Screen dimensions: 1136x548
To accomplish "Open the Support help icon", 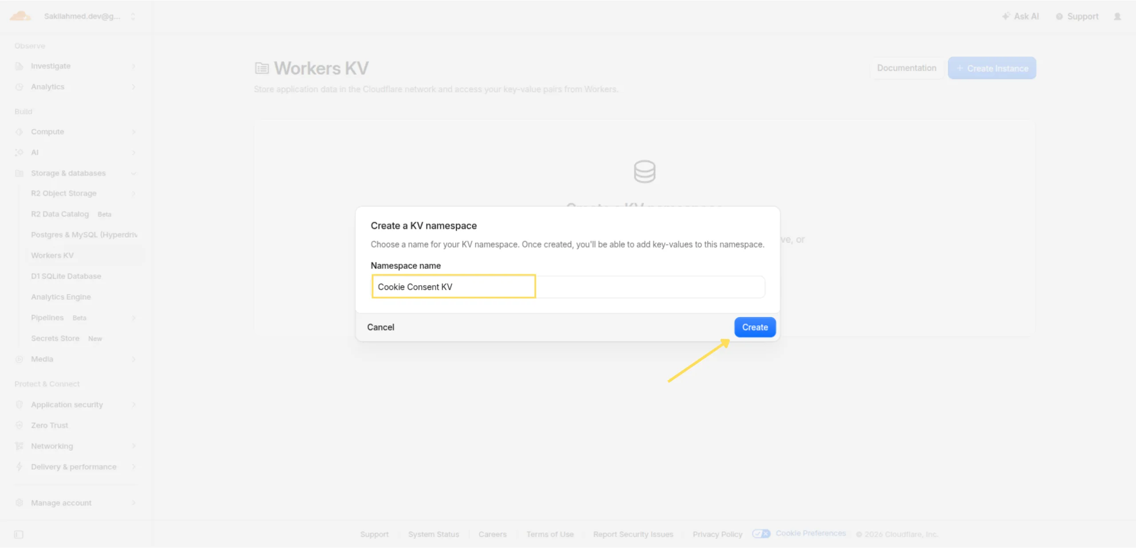I will [1059, 16].
